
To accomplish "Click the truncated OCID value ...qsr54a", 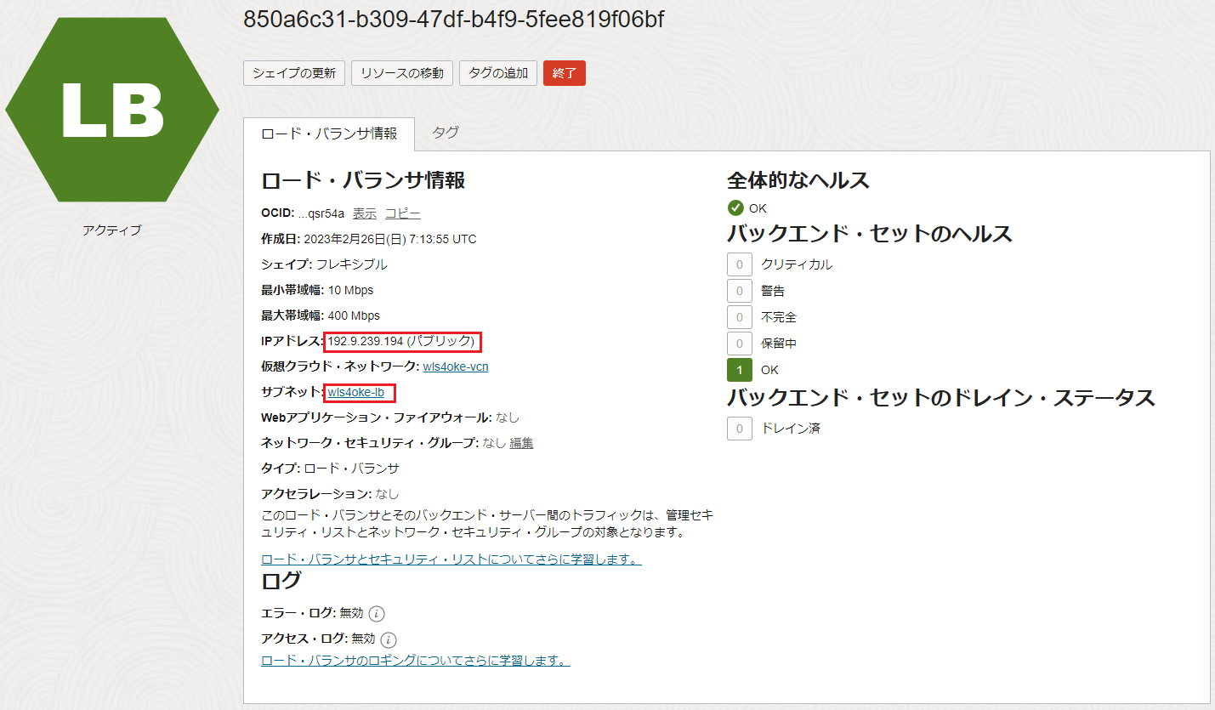I will [321, 213].
